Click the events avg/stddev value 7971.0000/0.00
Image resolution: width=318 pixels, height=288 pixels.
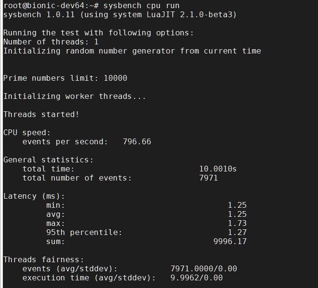[204, 269]
